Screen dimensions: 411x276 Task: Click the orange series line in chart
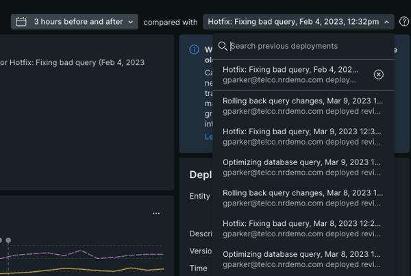(x=82, y=268)
